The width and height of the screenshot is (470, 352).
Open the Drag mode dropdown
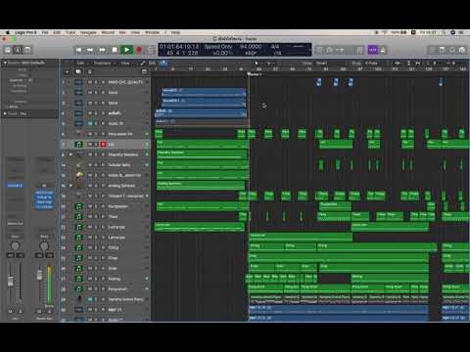[x=376, y=63]
